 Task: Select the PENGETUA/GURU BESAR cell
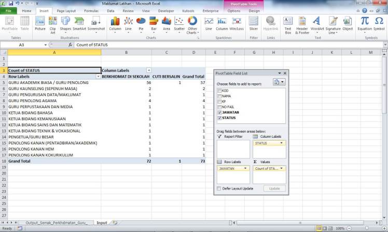tap(54, 137)
